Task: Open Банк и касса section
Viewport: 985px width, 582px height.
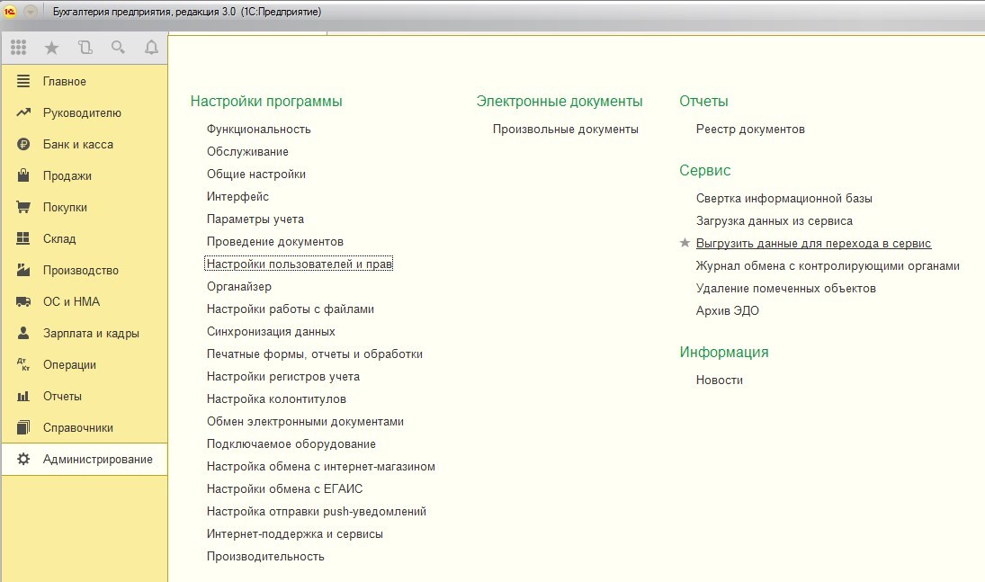Action: tap(78, 145)
